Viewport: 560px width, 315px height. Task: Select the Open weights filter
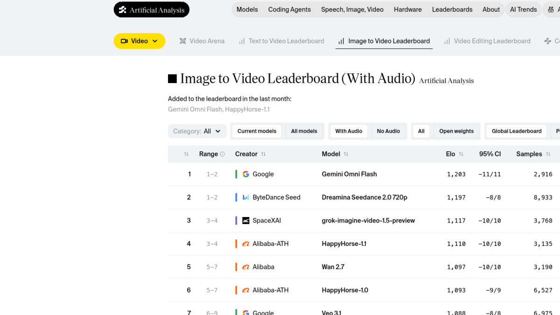tap(456, 131)
